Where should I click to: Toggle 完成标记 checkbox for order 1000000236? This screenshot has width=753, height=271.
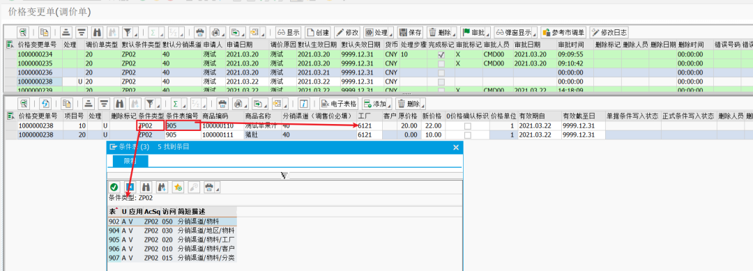(441, 72)
